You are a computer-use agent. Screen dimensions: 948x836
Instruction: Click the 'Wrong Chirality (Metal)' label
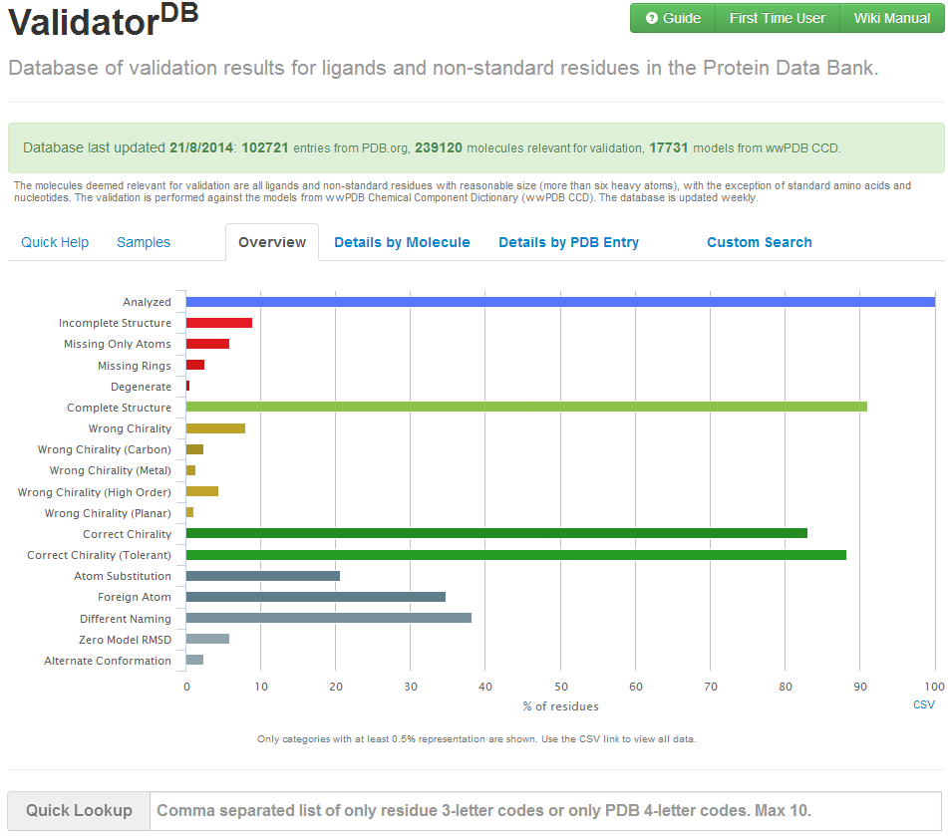(110, 470)
